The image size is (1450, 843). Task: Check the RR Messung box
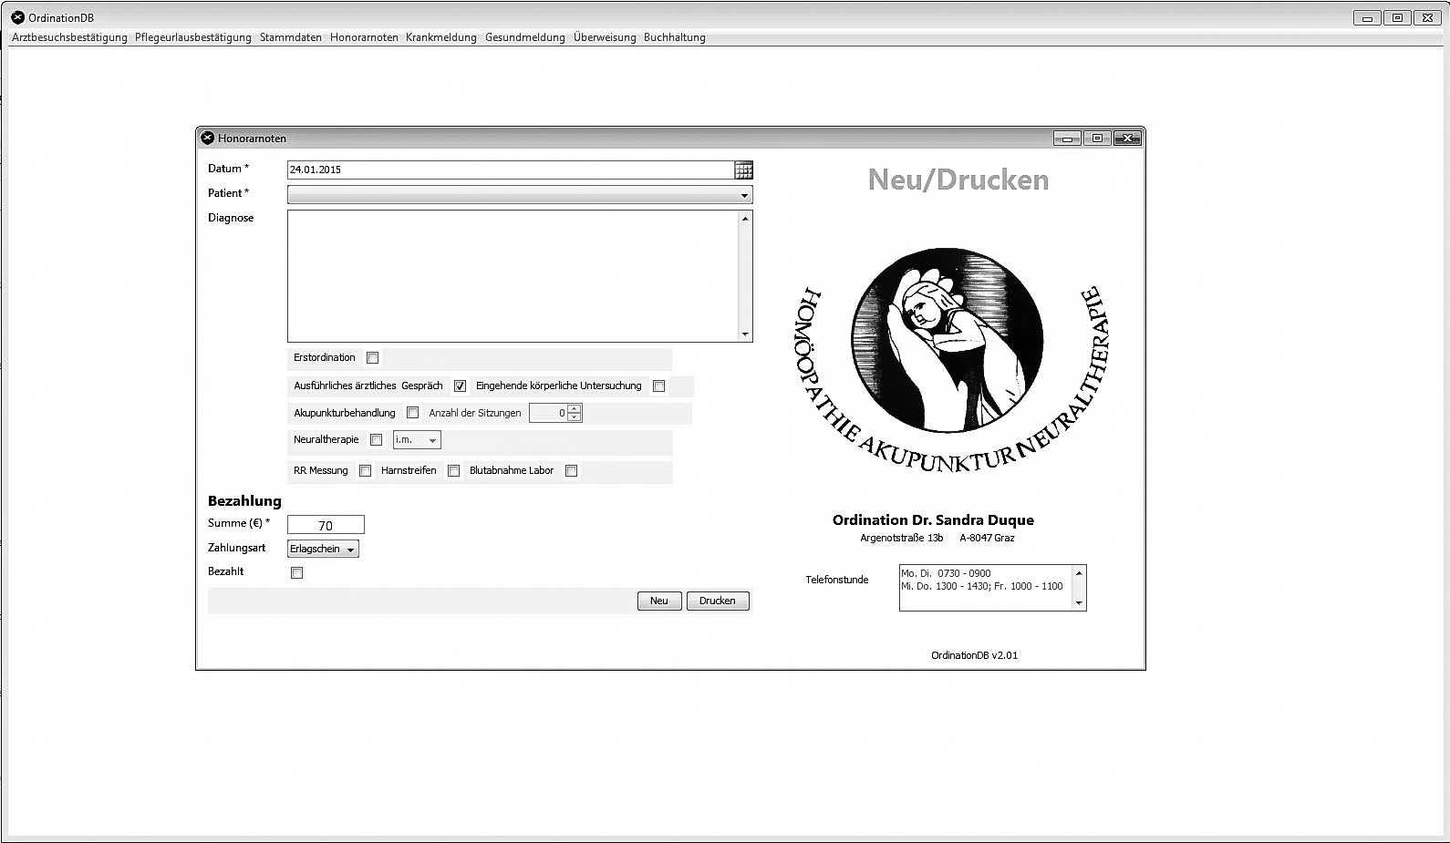[365, 471]
